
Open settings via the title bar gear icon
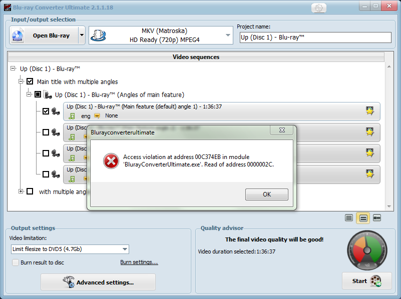319,8
